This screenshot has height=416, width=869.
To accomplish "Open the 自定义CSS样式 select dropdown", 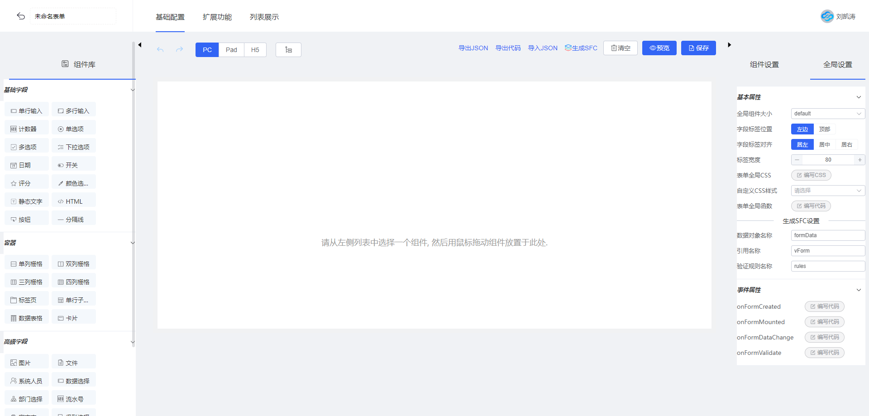I will click(x=827, y=191).
